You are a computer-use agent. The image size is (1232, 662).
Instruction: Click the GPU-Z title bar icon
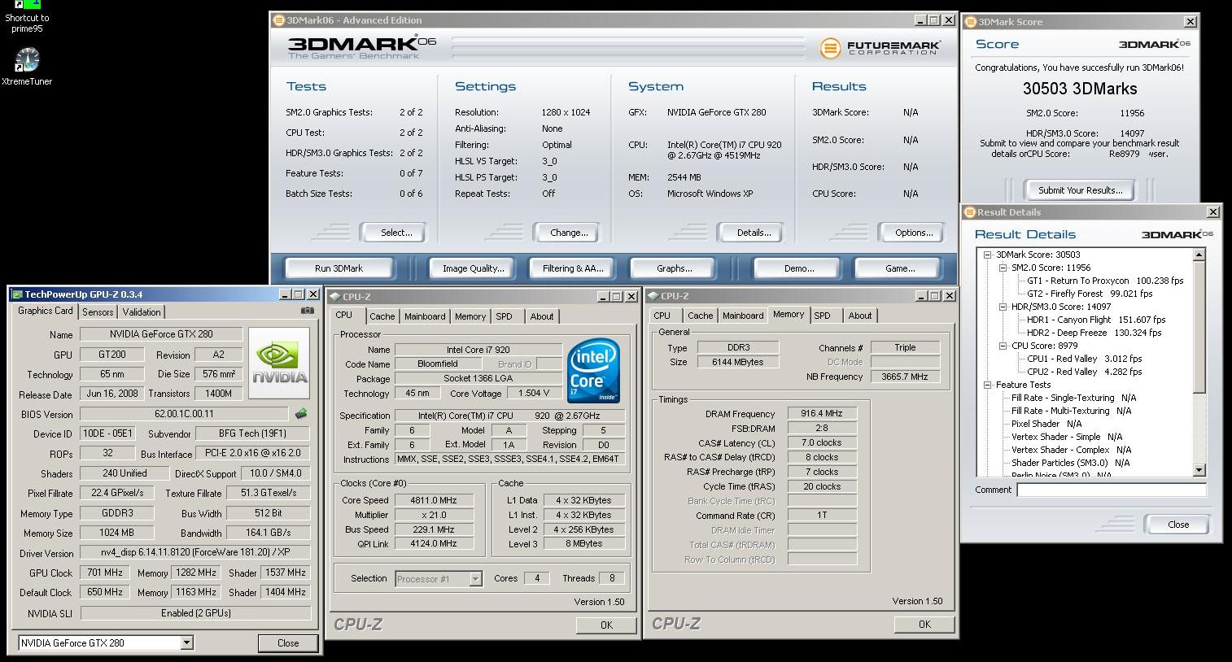pos(16,294)
